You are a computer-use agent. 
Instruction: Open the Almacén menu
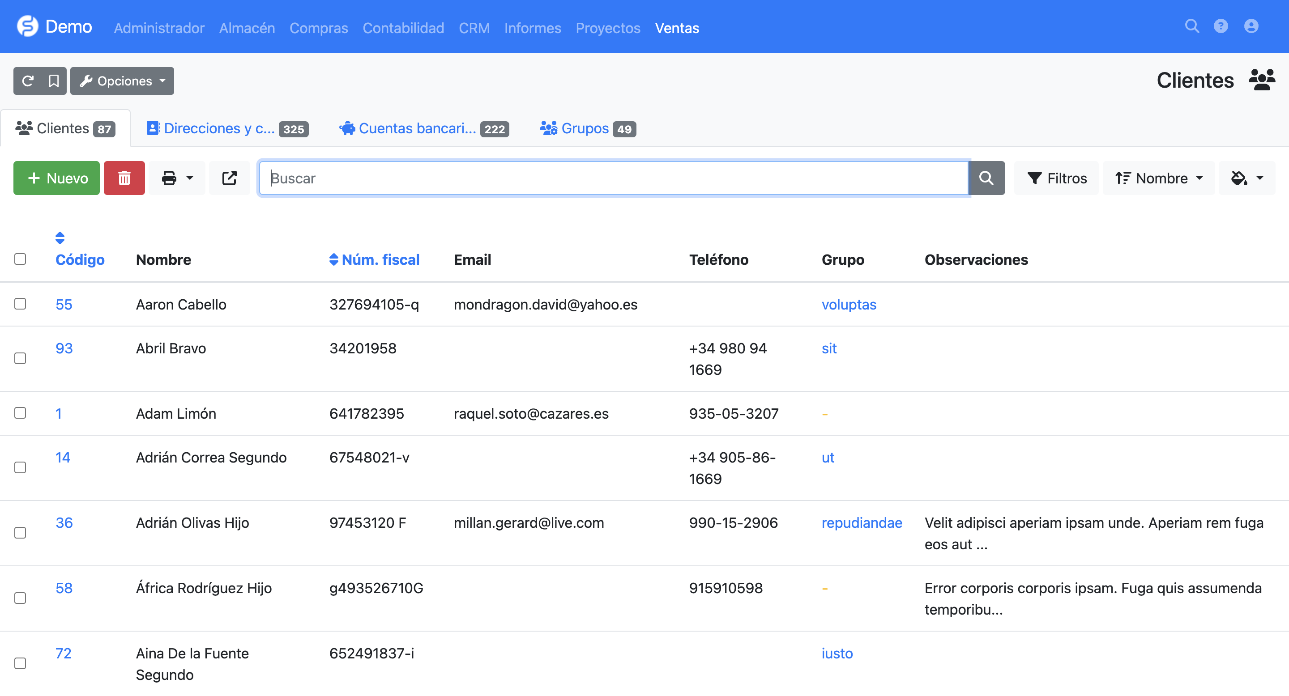[247, 28]
